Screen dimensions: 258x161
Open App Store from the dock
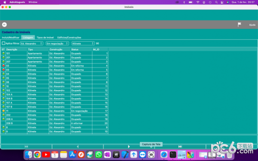click(72, 155)
